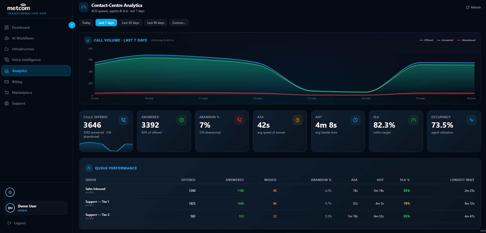Click the metcom Transformation Hub logo
The image size is (486, 233).
click(x=27, y=9)
